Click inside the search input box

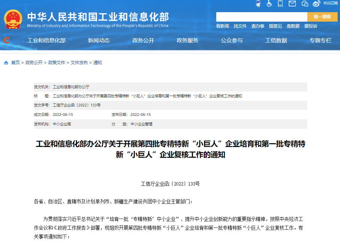(261, 16)
